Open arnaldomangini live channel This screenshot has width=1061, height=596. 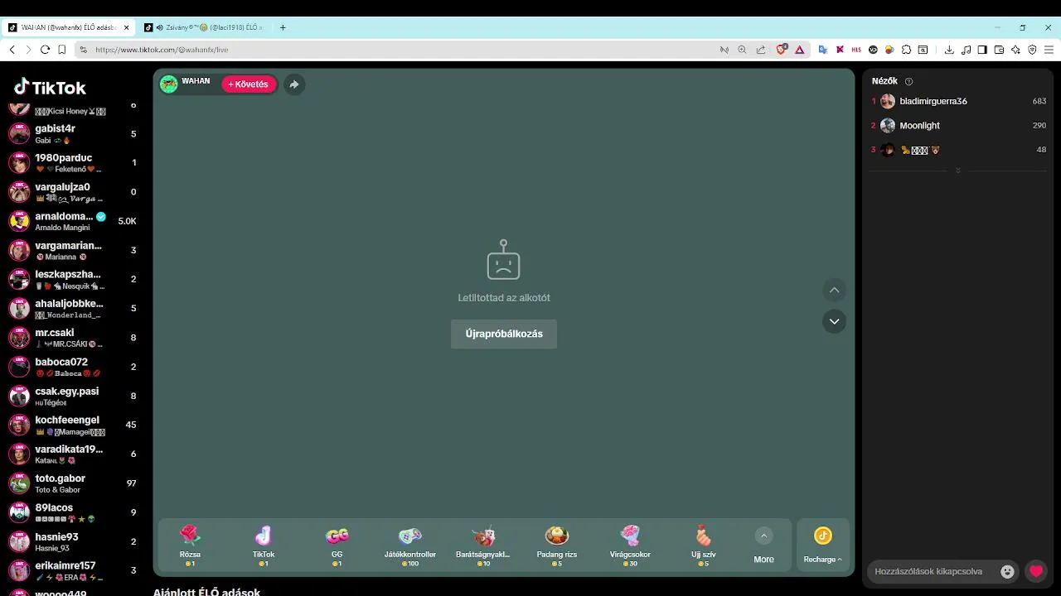75,221
